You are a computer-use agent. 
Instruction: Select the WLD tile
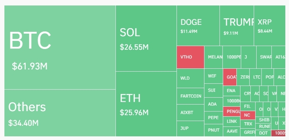[x=190, y=78]
